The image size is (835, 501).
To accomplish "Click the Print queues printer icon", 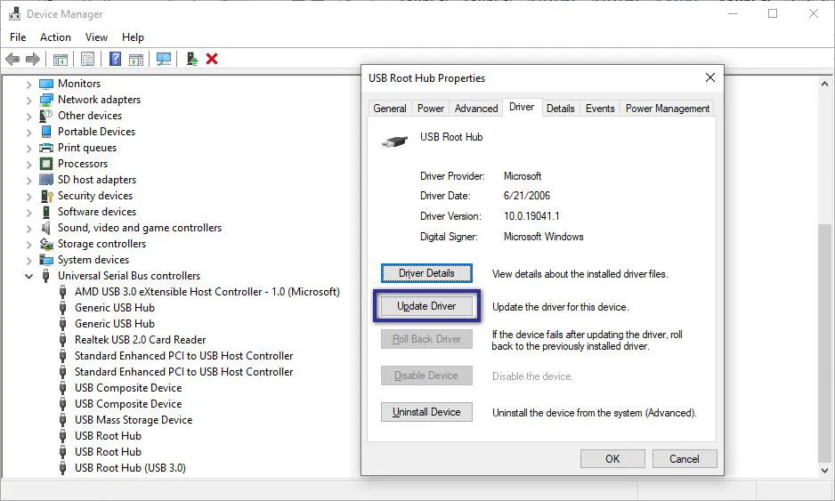I will click(x=46, y=148).
